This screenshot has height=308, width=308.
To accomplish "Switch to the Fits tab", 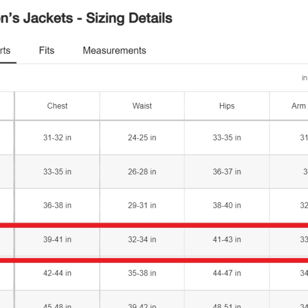I will [47, 51].
